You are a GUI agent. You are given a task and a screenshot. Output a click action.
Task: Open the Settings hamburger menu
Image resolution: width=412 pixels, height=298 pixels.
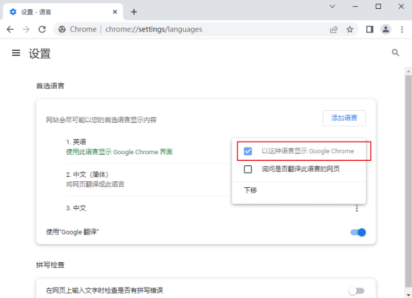point(16,53)
